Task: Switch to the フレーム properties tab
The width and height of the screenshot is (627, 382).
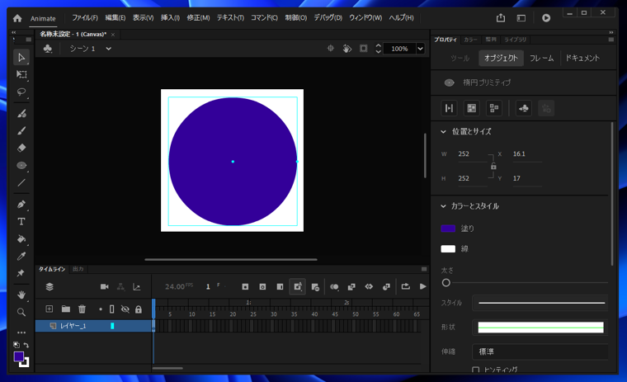Action: coord(541,59)
